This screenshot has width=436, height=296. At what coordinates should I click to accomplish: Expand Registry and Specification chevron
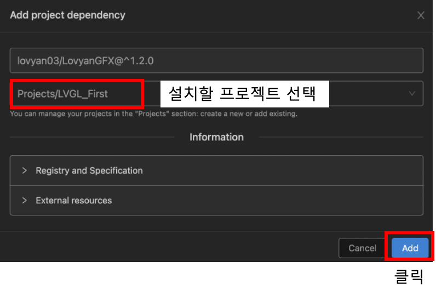25,170
